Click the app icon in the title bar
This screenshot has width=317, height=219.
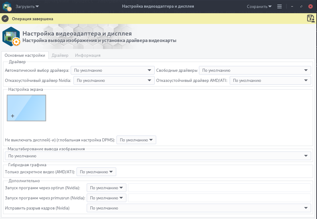[x=7, y=6]
